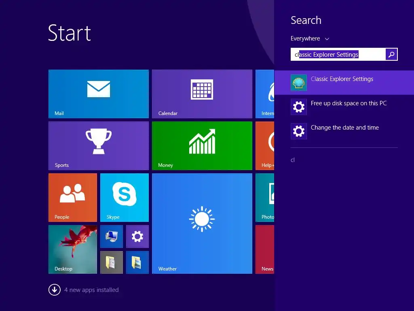The width and height of the screenshot is (414, 311).
Task: Open the PC settings gear tile
Action: tap(137, 236)
